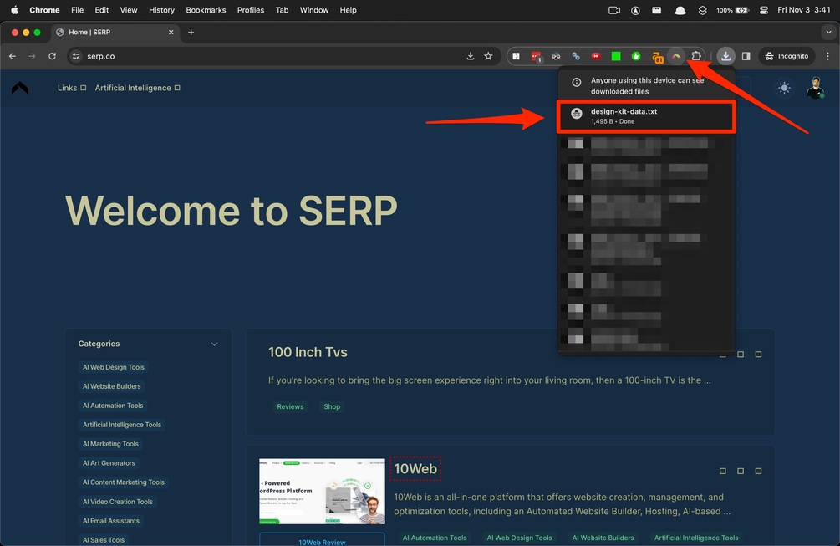Toggle the checkbox next to Links
Image resolution: width=840 pixels, height=546 pixels.
[81, 87]
